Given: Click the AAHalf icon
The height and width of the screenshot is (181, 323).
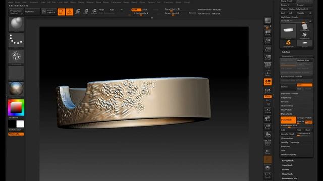Looking at the screenshot, I should pos(267,57).
